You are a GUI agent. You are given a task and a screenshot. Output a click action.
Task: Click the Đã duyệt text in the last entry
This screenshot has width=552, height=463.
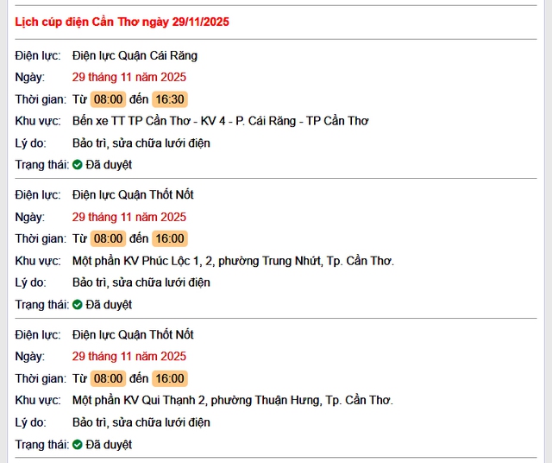(x=109, y=444)
